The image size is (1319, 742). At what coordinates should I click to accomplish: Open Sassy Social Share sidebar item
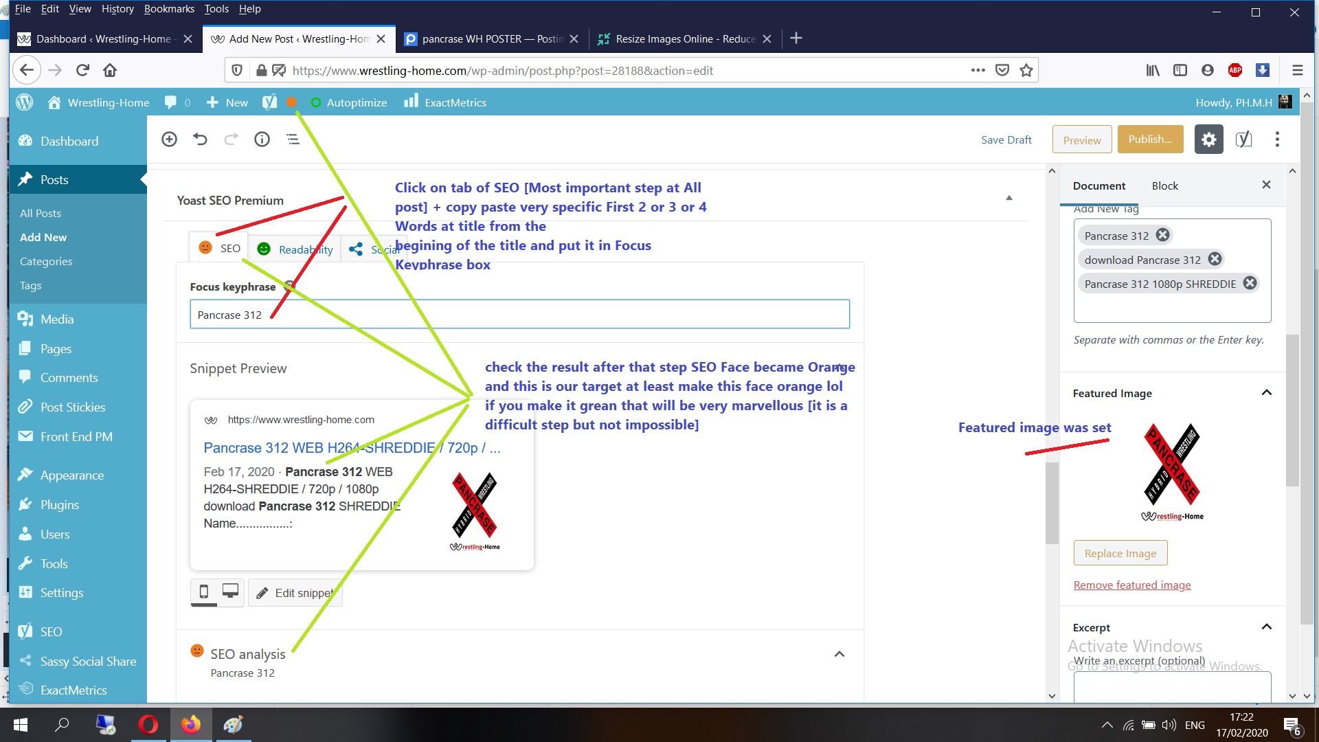[x=88, y=661]
